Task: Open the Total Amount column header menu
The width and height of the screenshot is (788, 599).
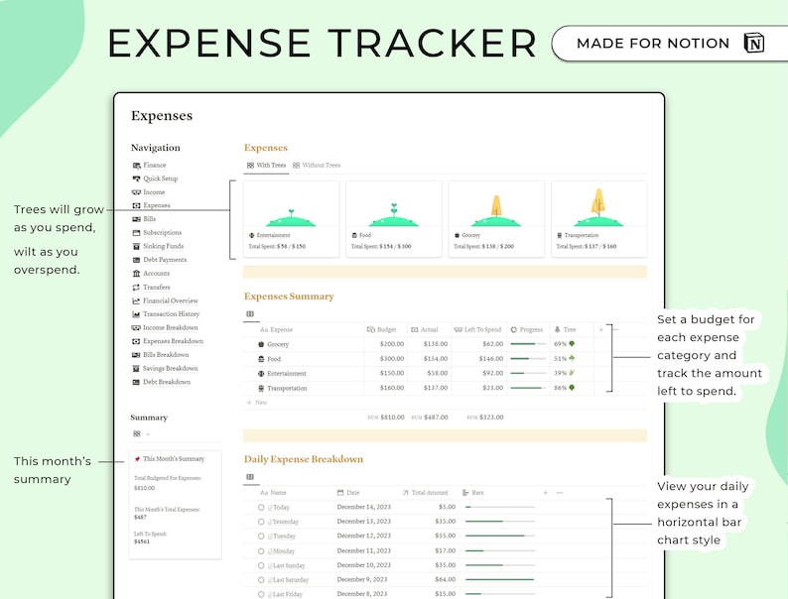Action: [x=425, y=493]
